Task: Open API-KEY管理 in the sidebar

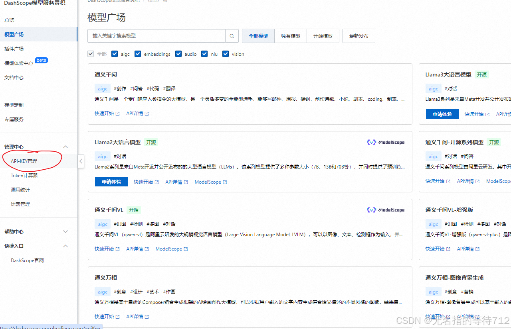Action: [24, 161]
